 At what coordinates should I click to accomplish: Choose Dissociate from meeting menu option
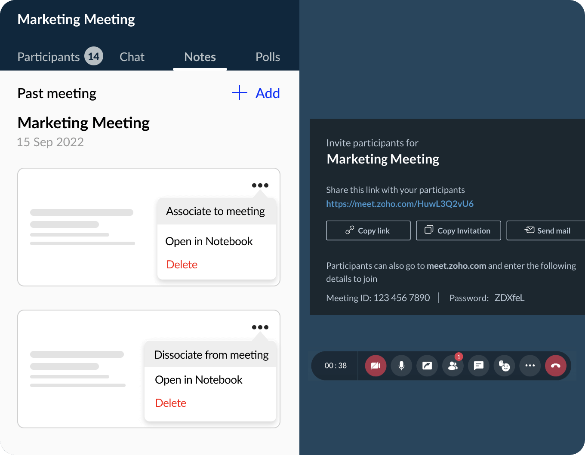(211, 355)
